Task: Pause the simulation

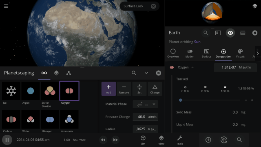Action: pos(7,140)
